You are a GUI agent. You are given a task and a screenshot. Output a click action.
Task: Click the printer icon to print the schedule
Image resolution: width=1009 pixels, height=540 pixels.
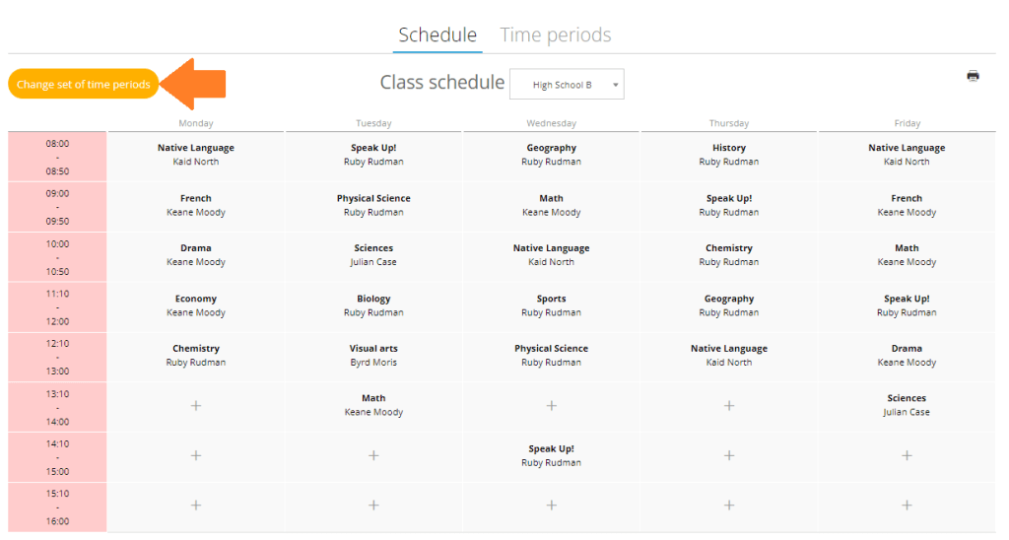coord(973,76)
